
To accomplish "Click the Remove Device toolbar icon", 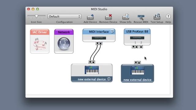I will tap(108, 17).
